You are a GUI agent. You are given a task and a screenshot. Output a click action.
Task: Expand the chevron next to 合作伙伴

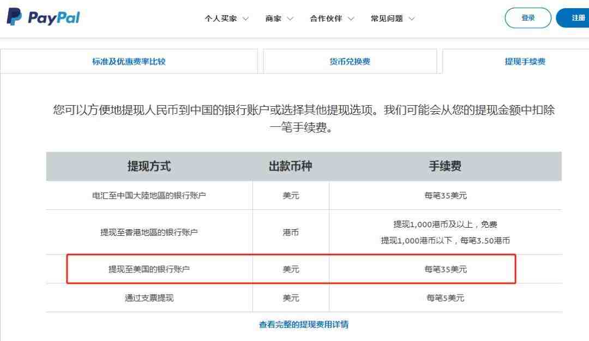coord(351,19)
